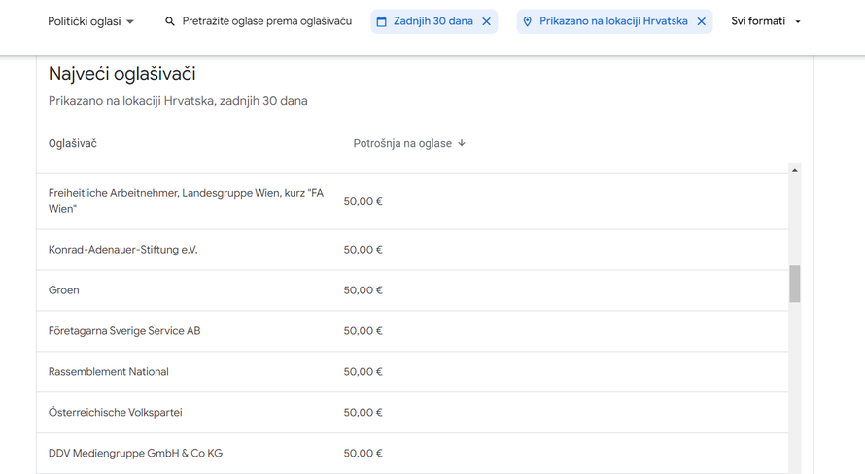The height and width of the screenshot is (474, 865).
Task: Click the calendar icon in date chip
Action: [x=381, y=21]
